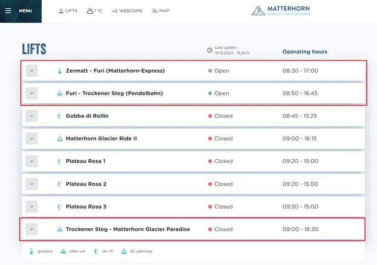Viewport: 377px width, 265px height.
Task: Expand the Plateau Rosa 1 row
Action: coord(32,161)
